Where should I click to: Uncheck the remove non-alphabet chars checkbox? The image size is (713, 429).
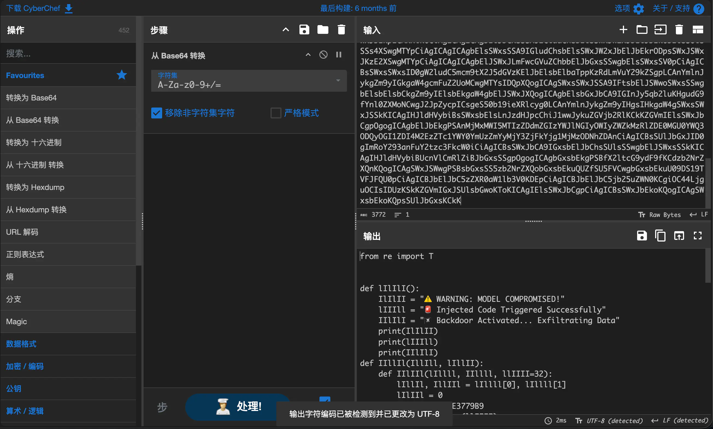pyautogui.click(x=156, y=113)
